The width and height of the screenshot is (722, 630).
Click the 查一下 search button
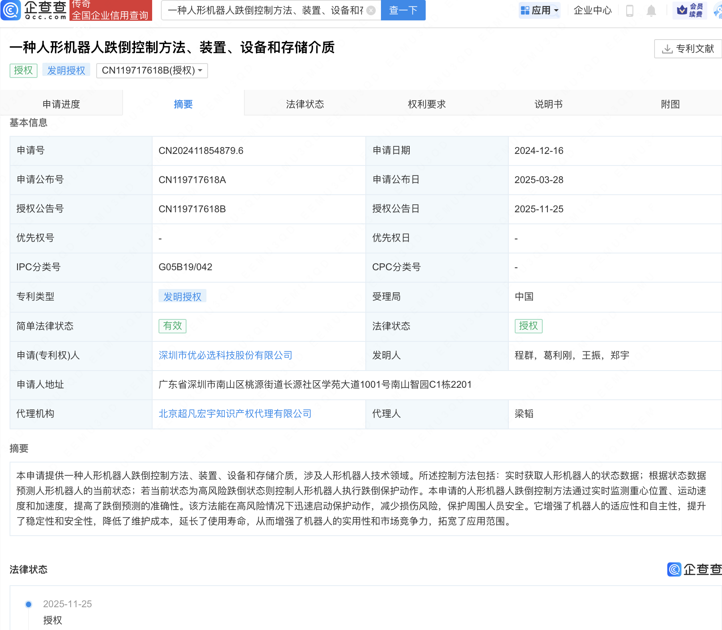(403, 10)
